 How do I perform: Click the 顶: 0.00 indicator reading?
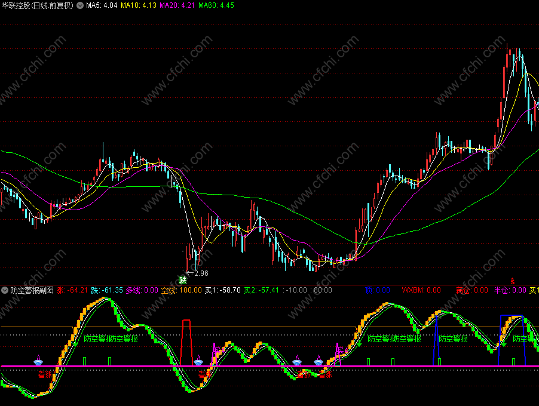(378, 290)
